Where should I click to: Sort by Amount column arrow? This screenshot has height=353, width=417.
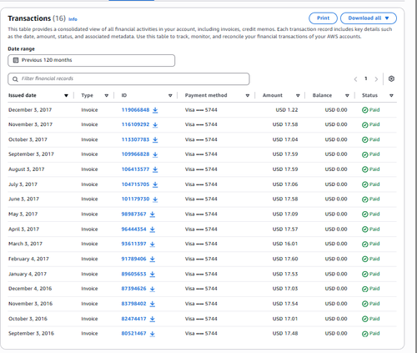298,96
